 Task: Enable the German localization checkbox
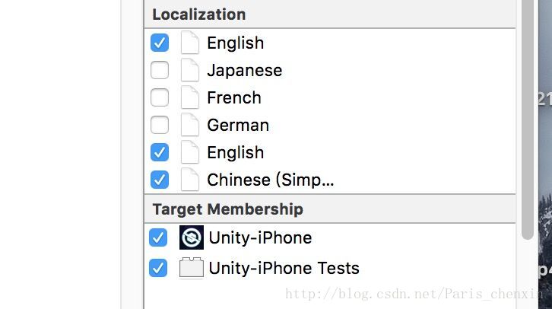pyautogui.click(x=160, y=126)
